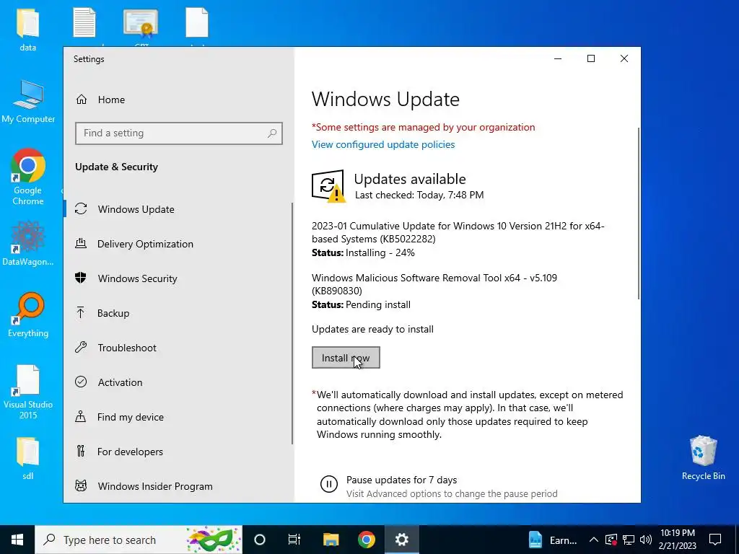Screen dimensions: 739x554
Task: Open the Earn... news widget on taskbar
Action: tap(554, 540)
